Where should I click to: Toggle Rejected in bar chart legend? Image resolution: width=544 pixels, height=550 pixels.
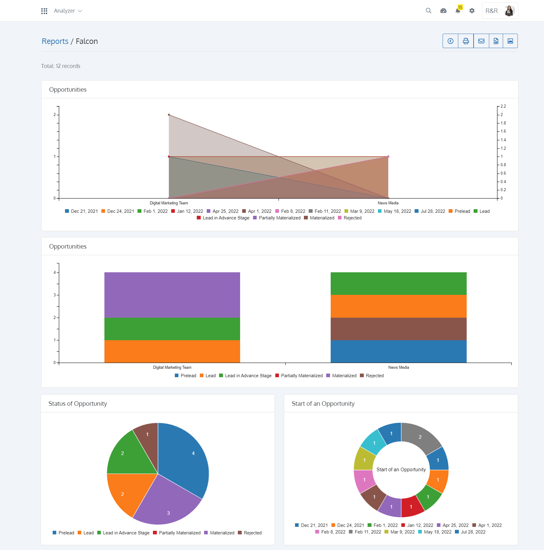pyautogui.click(x=372, y=376)
